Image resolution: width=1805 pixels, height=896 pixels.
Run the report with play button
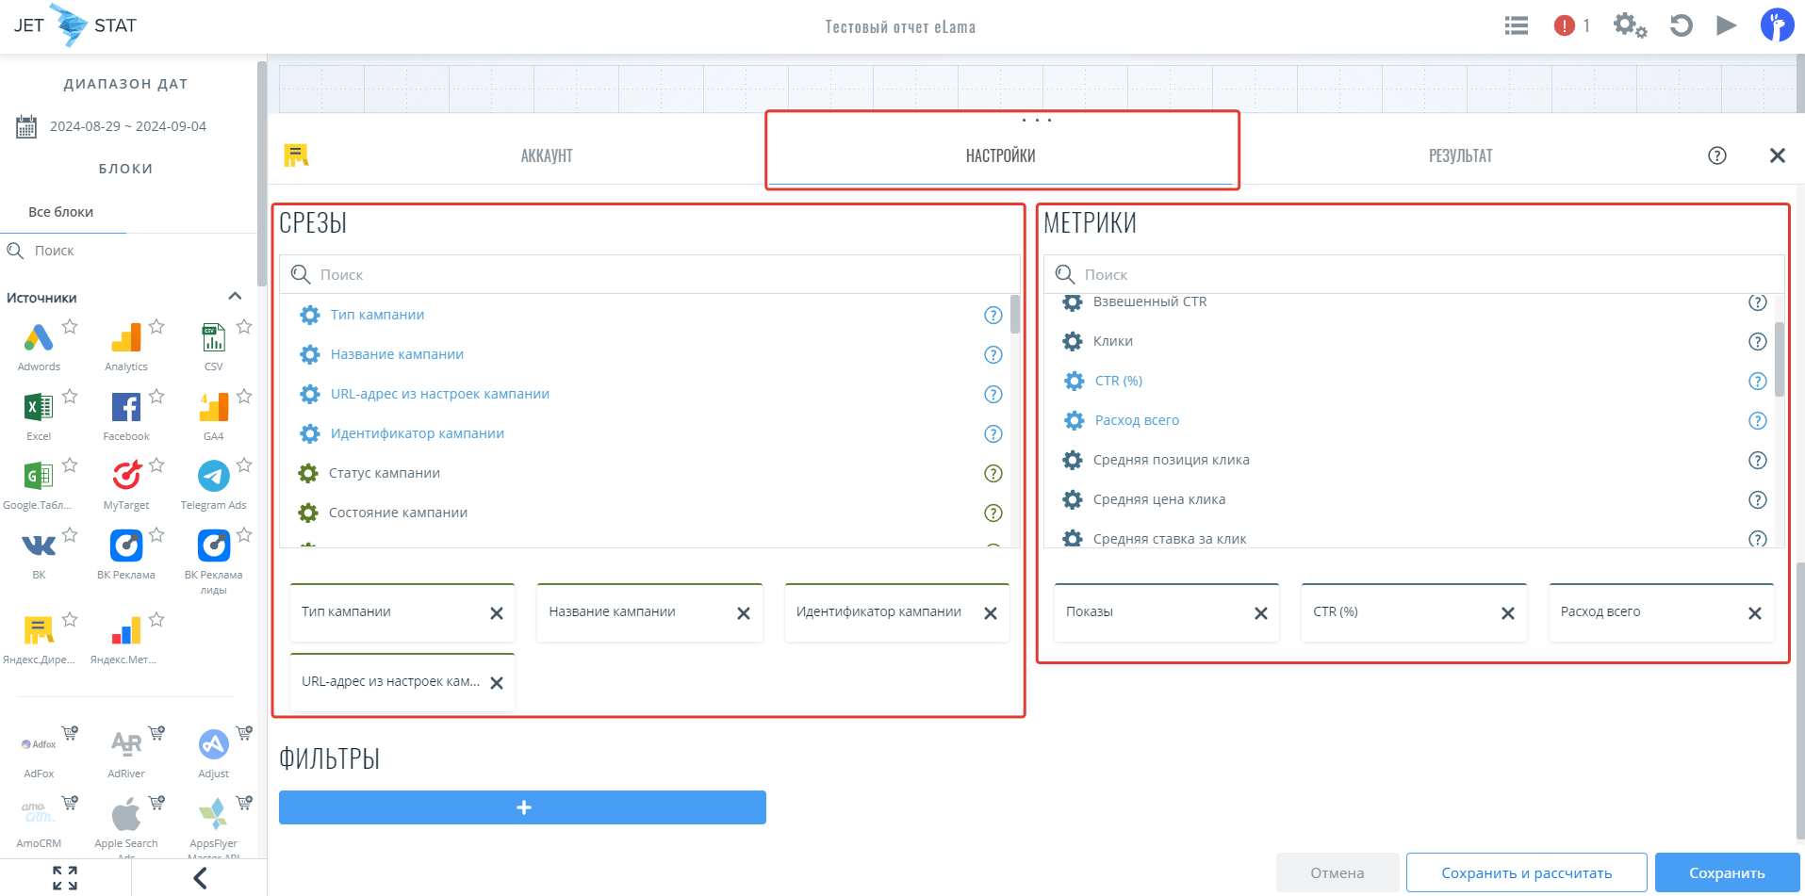pos(1726,25)
